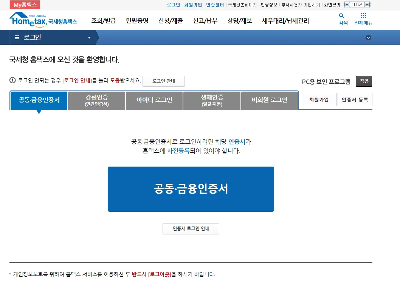This screenshot has width=400, height=297.
Task: Open the 조회/발급 menu
Action: point(104,21)
